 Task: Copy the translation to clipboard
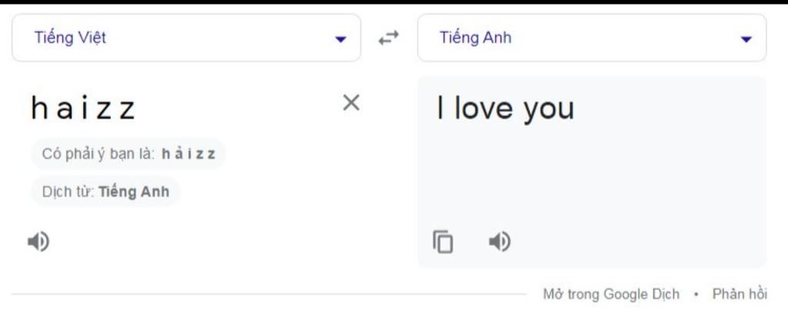tap(443, 242)
